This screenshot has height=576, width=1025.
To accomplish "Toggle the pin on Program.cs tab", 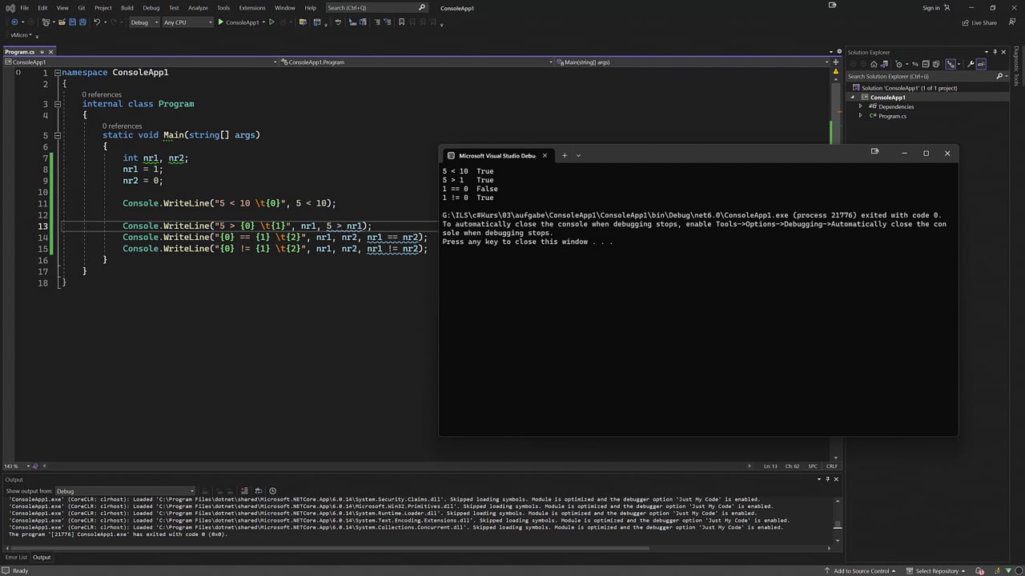I will click(x=42, y=52).
